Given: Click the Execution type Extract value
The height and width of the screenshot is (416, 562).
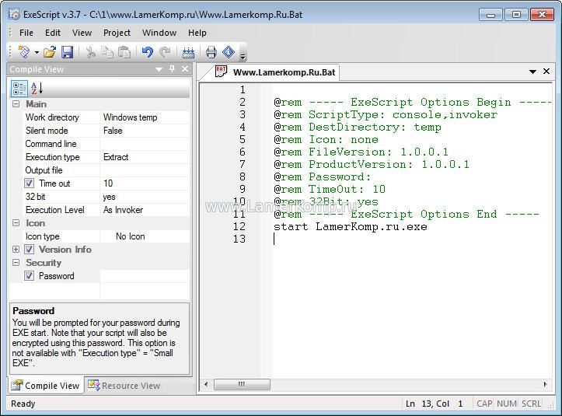Looking at the screenshot, I should pos(145,157).
